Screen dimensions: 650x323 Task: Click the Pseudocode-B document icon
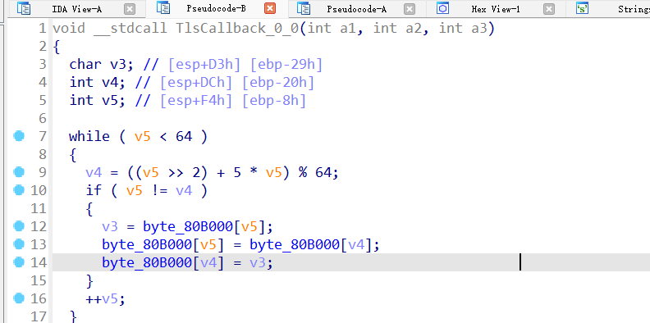tap(164, 8)
